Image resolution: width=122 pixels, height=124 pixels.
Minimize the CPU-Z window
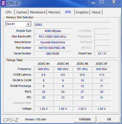(93, 2)
